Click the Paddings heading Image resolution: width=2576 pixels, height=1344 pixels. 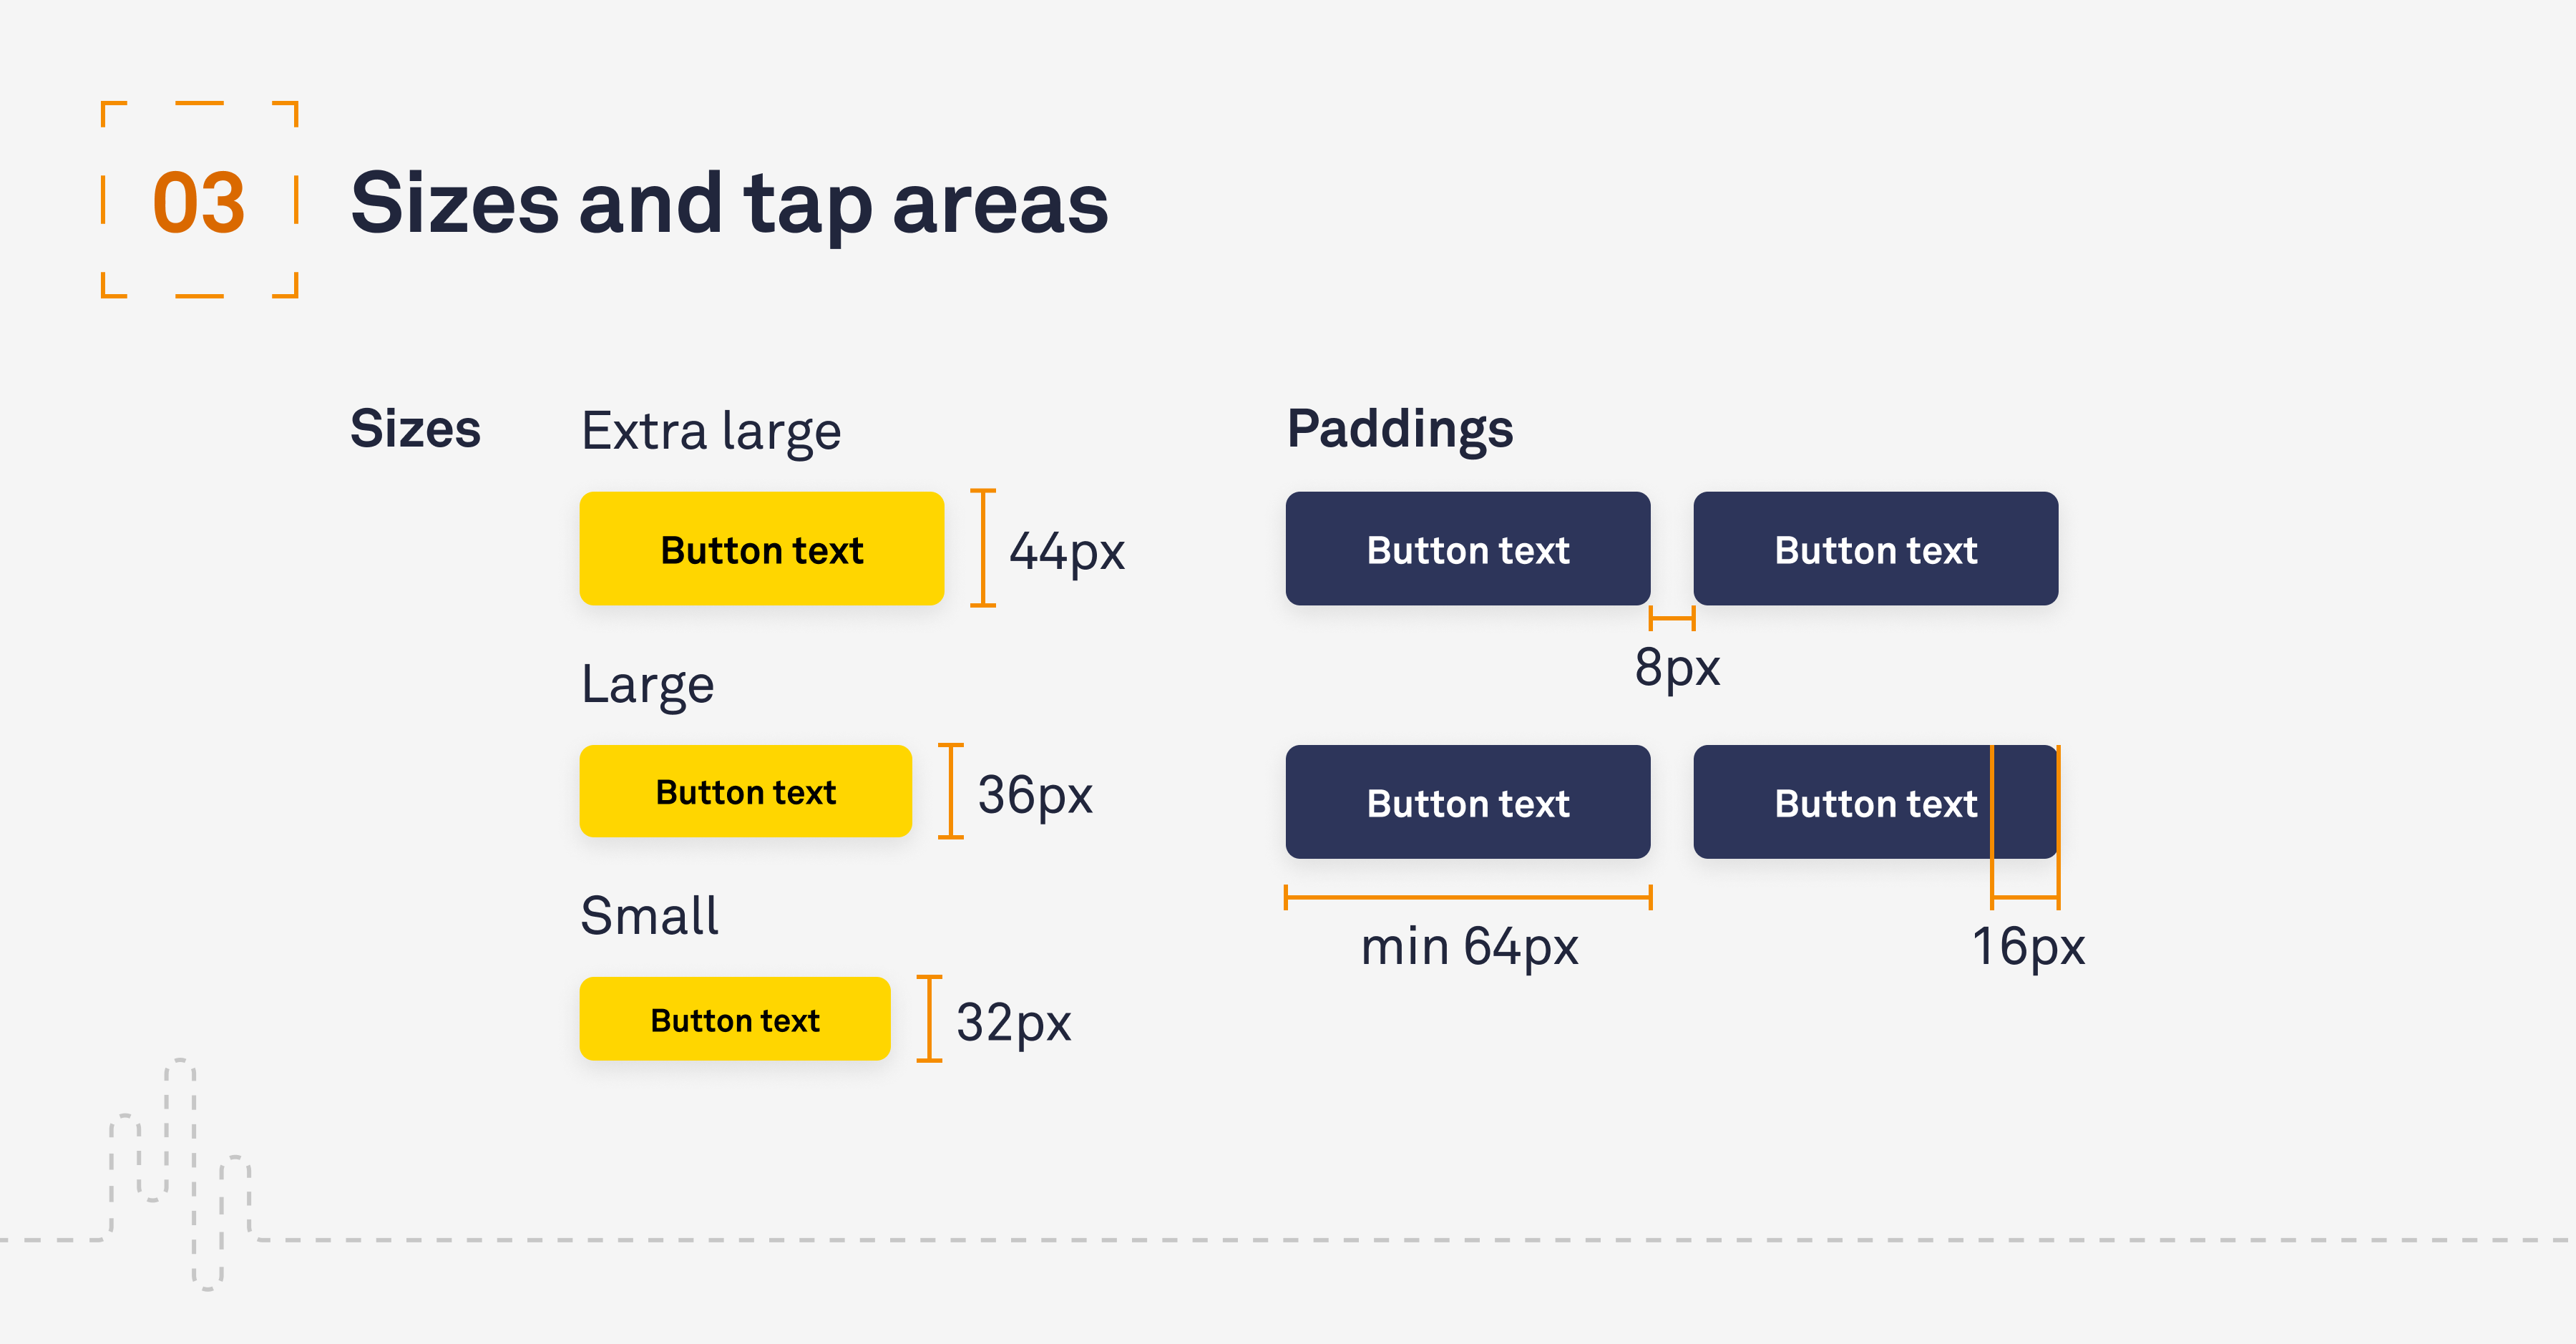pyautogui.click(x=1399, y=428)
